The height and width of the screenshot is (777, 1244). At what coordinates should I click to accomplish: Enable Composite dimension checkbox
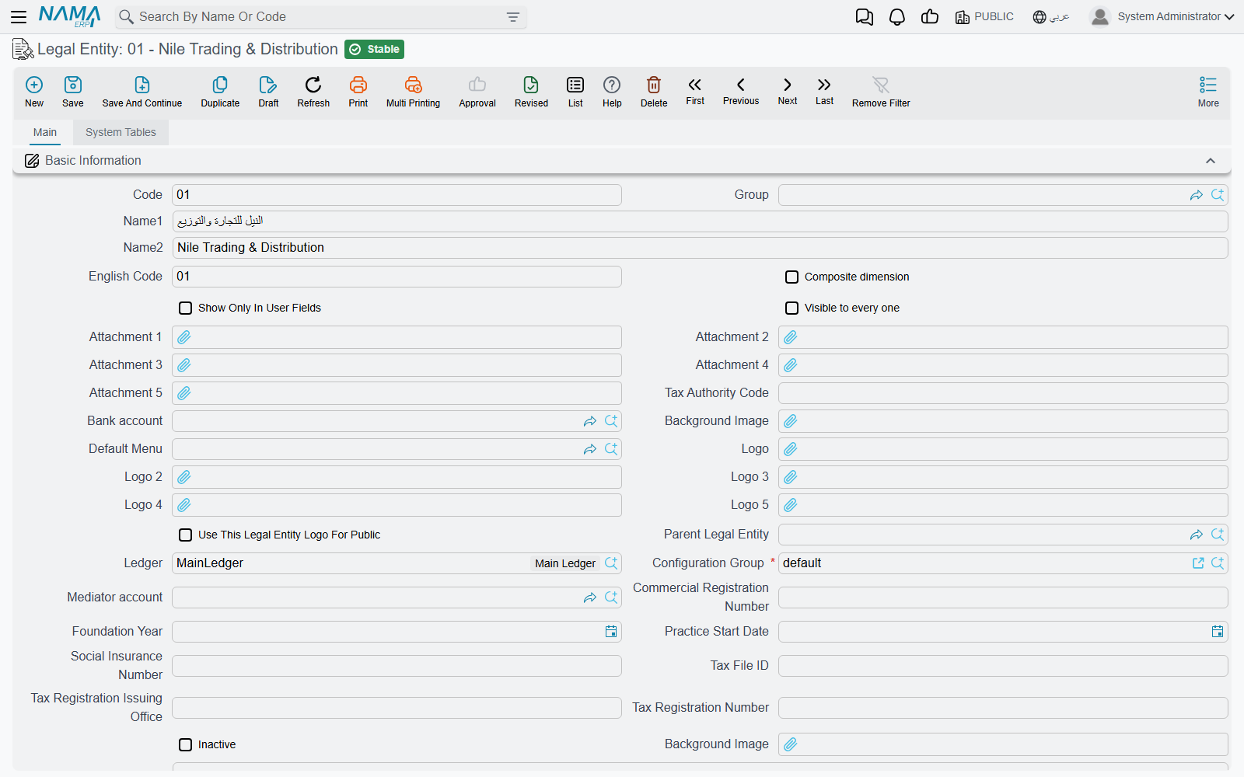792,277
